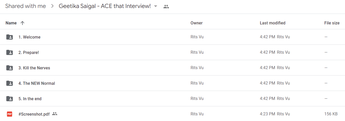Click the Owner column header
Viewport: 345px width, 121px height.
pos(196,23)
